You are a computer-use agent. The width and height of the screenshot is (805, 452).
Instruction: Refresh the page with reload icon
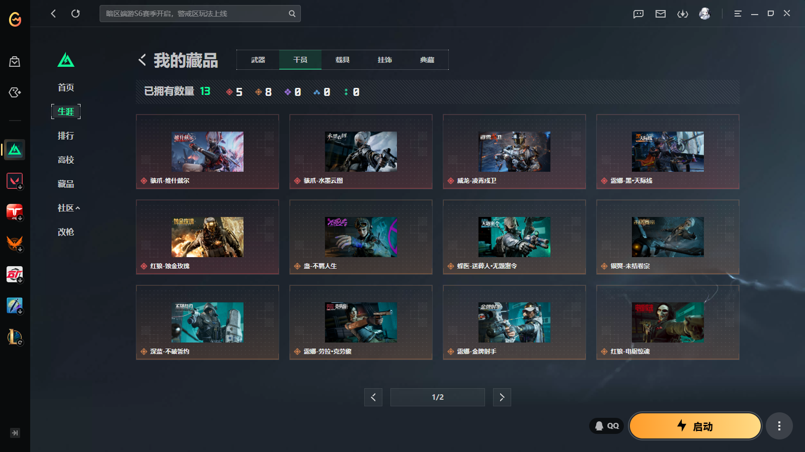click(75, 14)
